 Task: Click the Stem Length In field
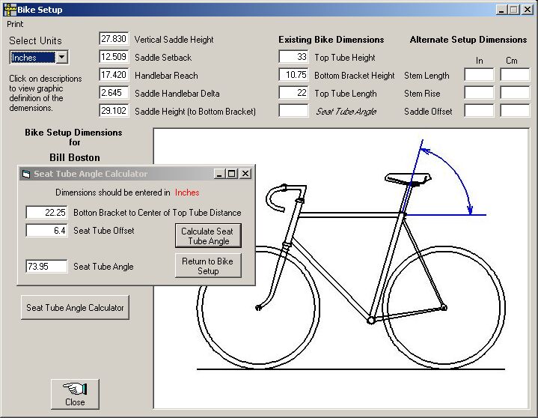tap(479, 74)
